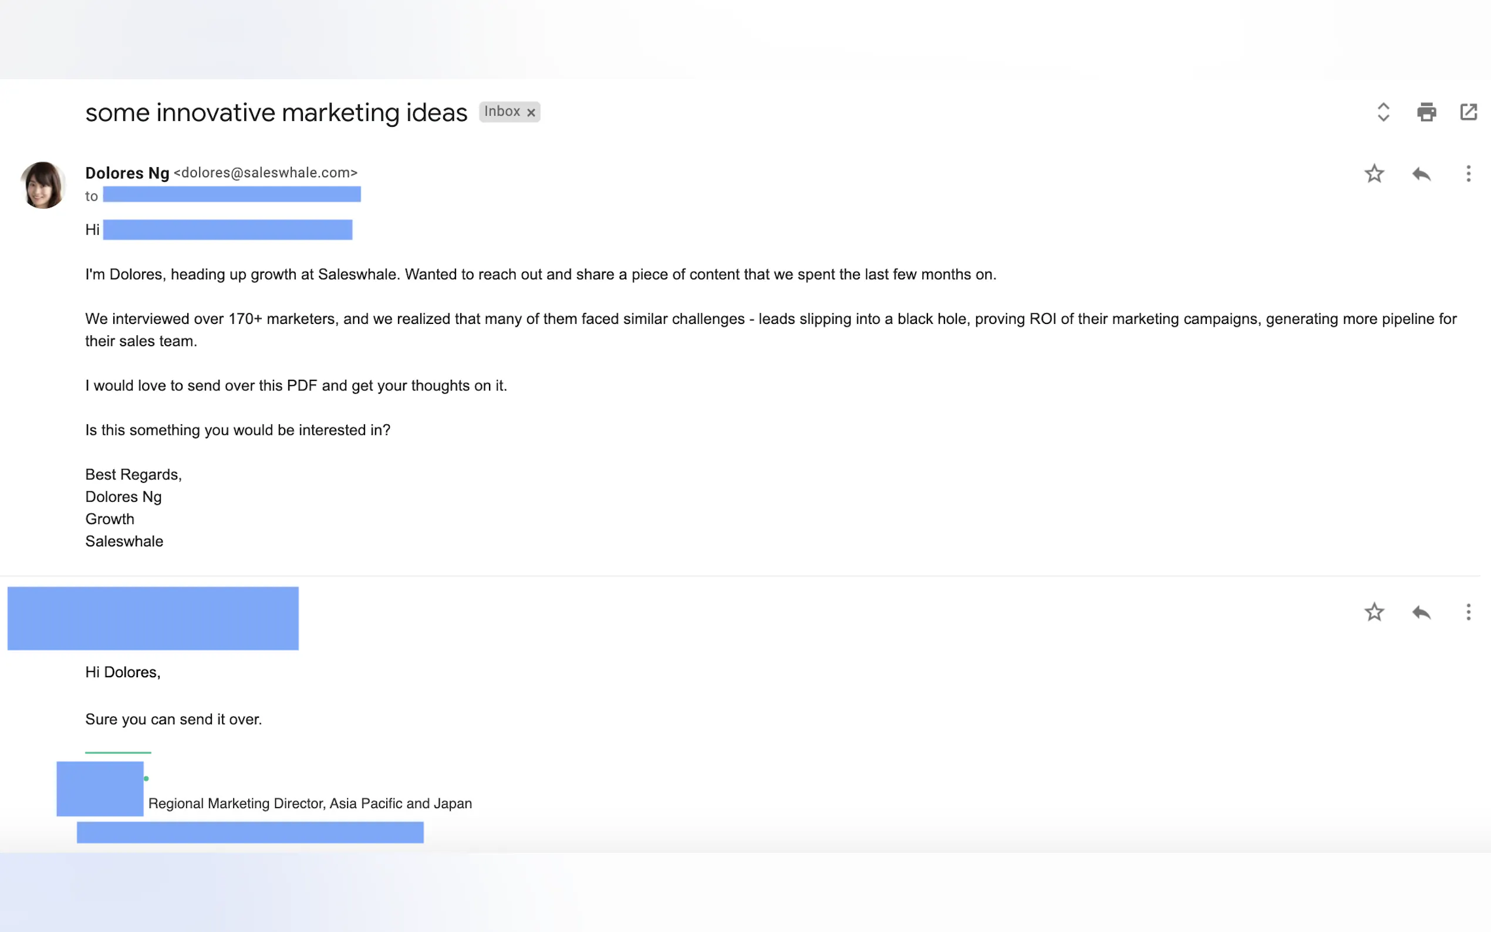Click sender name Dolores Ng
Screen dimensions: 1491x932
[x=127, y=173]
